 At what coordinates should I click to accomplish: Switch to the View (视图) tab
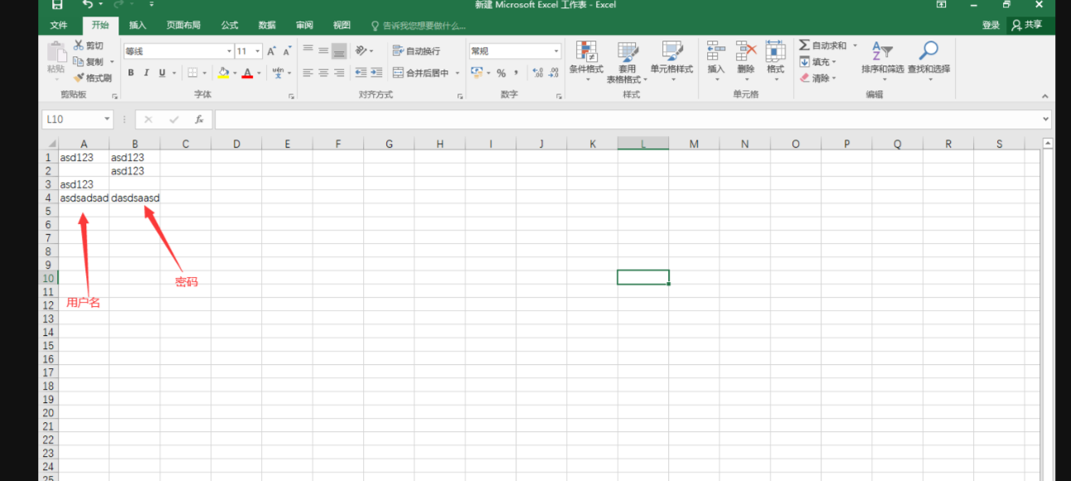click(342, 26)
